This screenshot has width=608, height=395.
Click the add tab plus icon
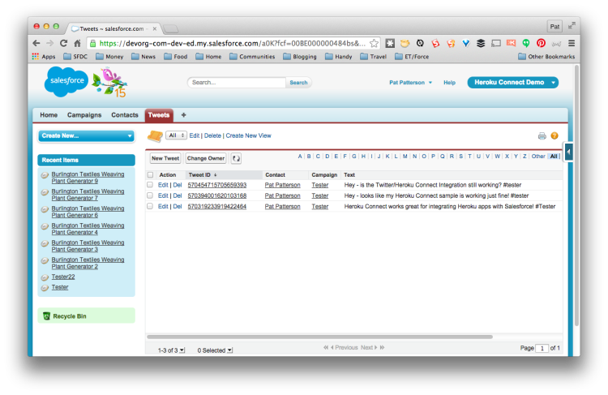[x=183, y=115]
